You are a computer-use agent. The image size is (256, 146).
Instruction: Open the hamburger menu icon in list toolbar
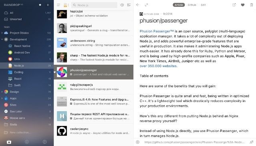click(59, 5)
